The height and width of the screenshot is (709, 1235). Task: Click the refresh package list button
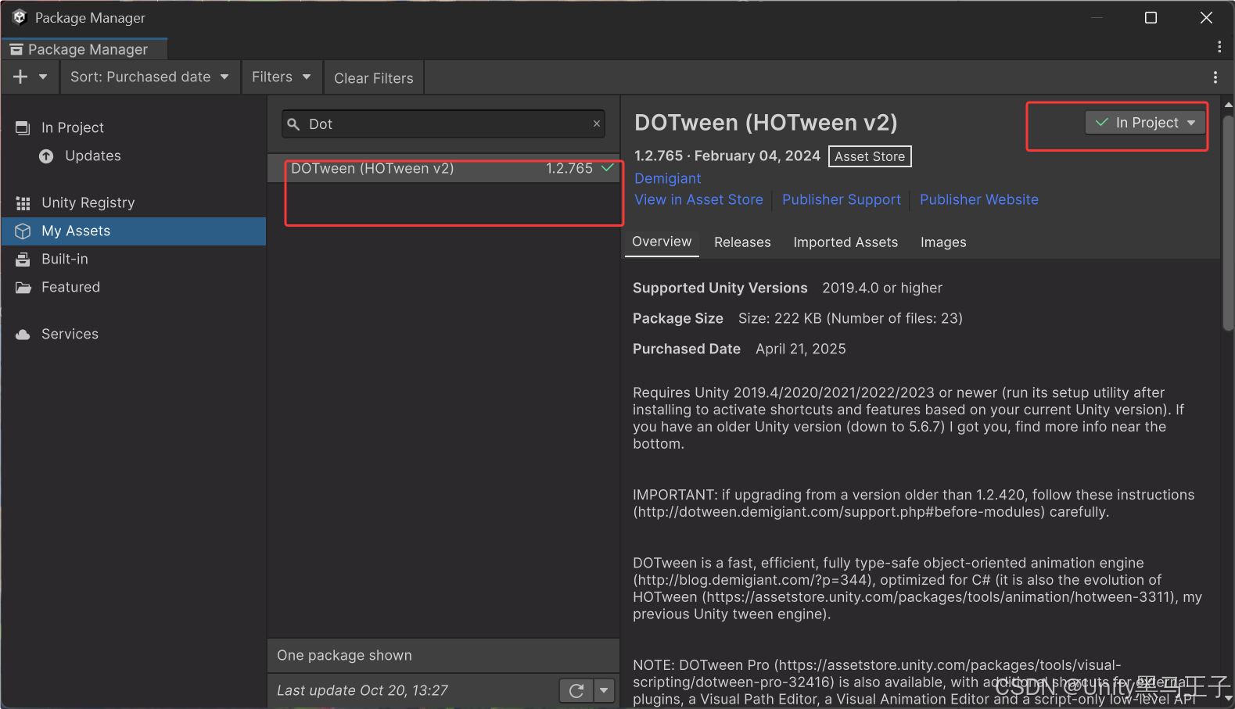tap(576, 690)
